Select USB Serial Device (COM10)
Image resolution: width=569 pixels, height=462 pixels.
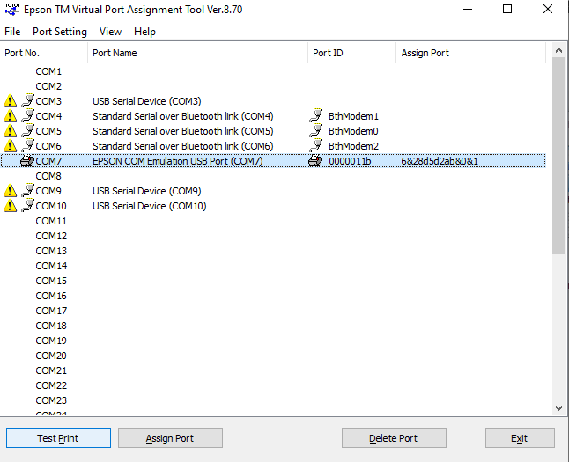tap(150, 206)
